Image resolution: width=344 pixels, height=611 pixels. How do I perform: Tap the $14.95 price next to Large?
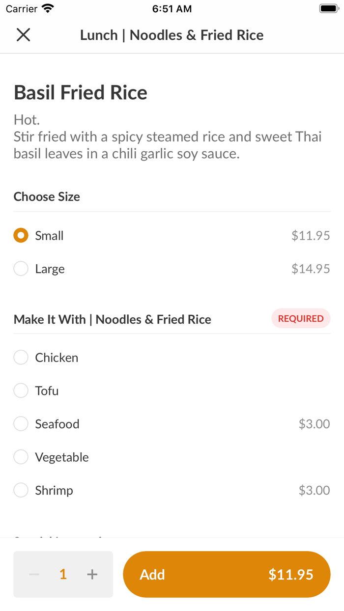pyautogui.click(x=311, y=269)
